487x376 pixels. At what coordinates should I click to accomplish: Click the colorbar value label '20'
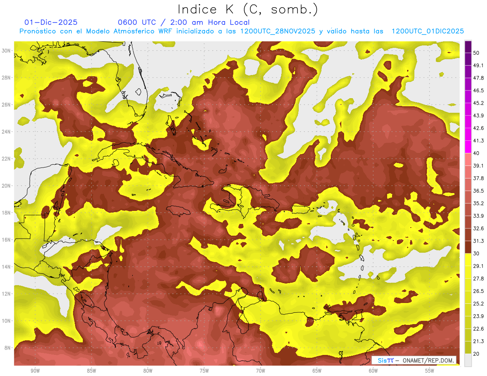coord(476,354)
